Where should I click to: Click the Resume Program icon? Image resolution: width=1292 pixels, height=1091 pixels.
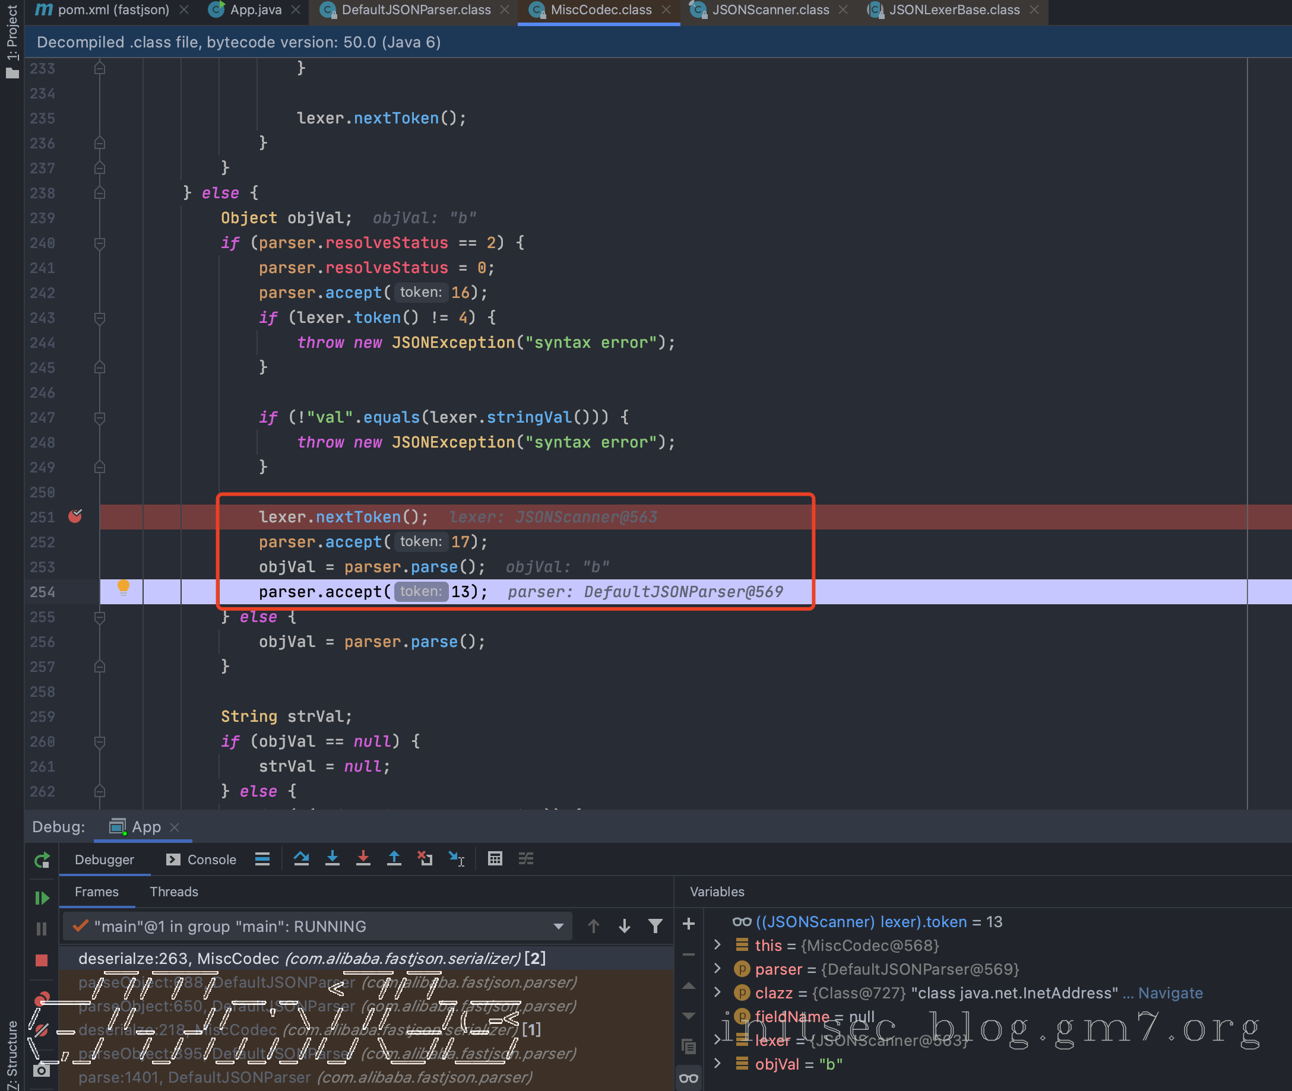(42, 897)
